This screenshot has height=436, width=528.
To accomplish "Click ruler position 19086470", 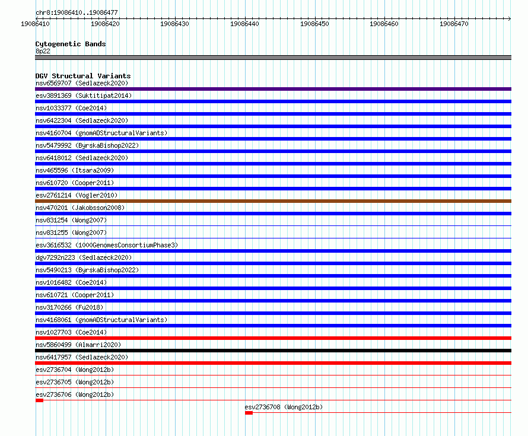I will point(454,24).
